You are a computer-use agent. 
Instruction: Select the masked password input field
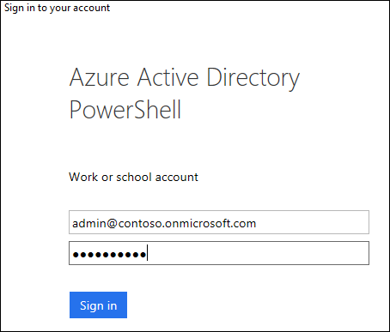click(x=219, y=253)
